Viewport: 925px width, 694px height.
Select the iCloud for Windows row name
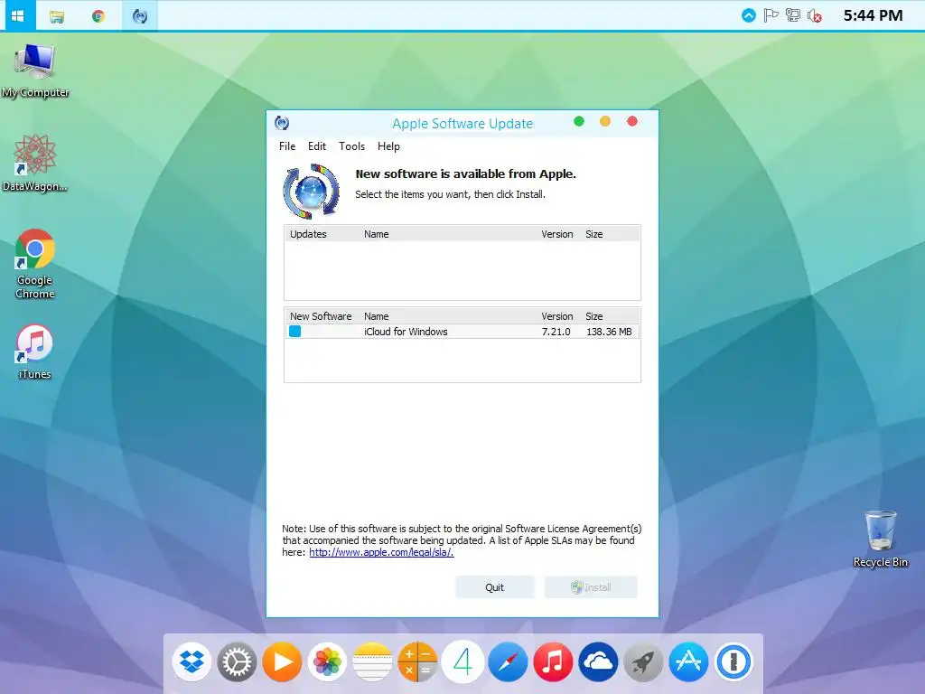[x=406, y=332]
